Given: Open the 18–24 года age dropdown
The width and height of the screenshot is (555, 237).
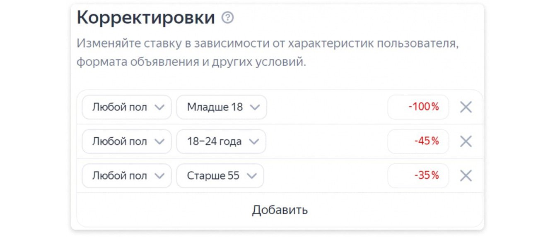Looking at the screenshot, I should [x=221, y=141].
